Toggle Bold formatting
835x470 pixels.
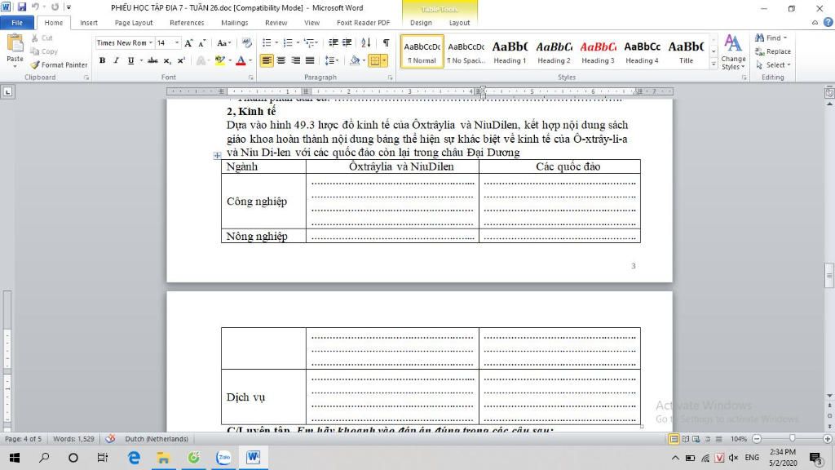(102, 60)
